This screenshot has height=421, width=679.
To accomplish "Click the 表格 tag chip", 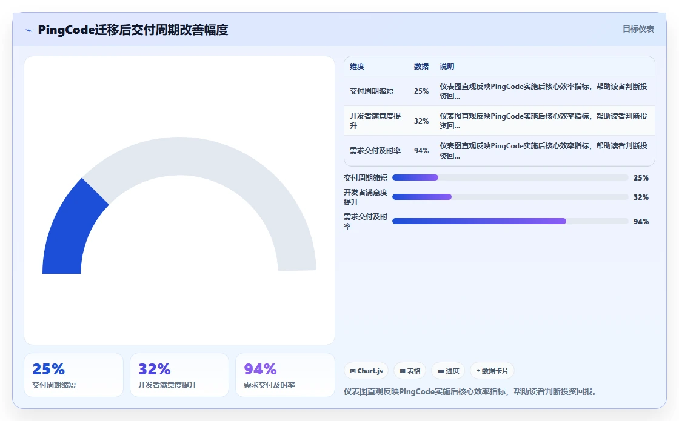I will 410,371.
